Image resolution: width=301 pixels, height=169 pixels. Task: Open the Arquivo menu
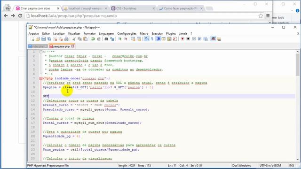[33, 33]
